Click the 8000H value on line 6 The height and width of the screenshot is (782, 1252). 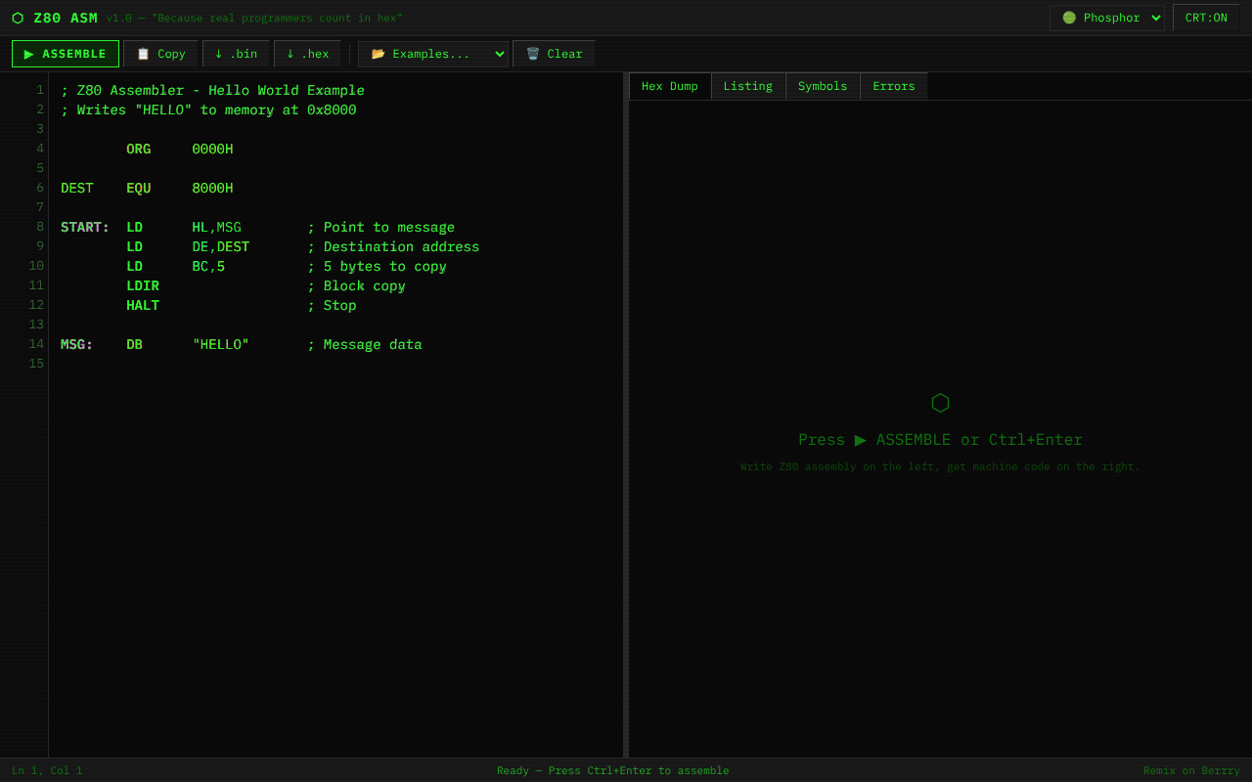(x=212, y=188)
